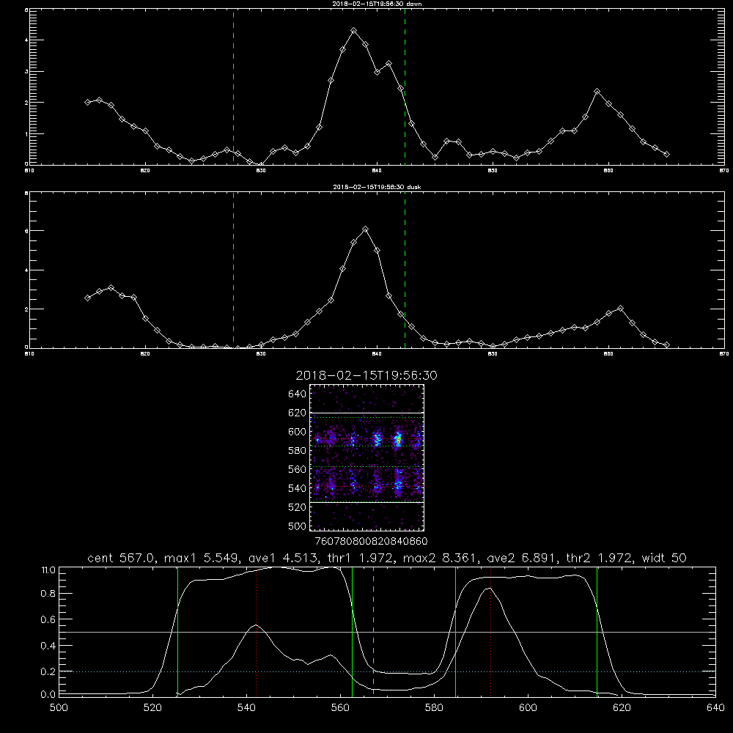Click y-axis label 0.8 of the bottom profile plot
This screenshot has width=733, height=733.
[x=48, y=594]
